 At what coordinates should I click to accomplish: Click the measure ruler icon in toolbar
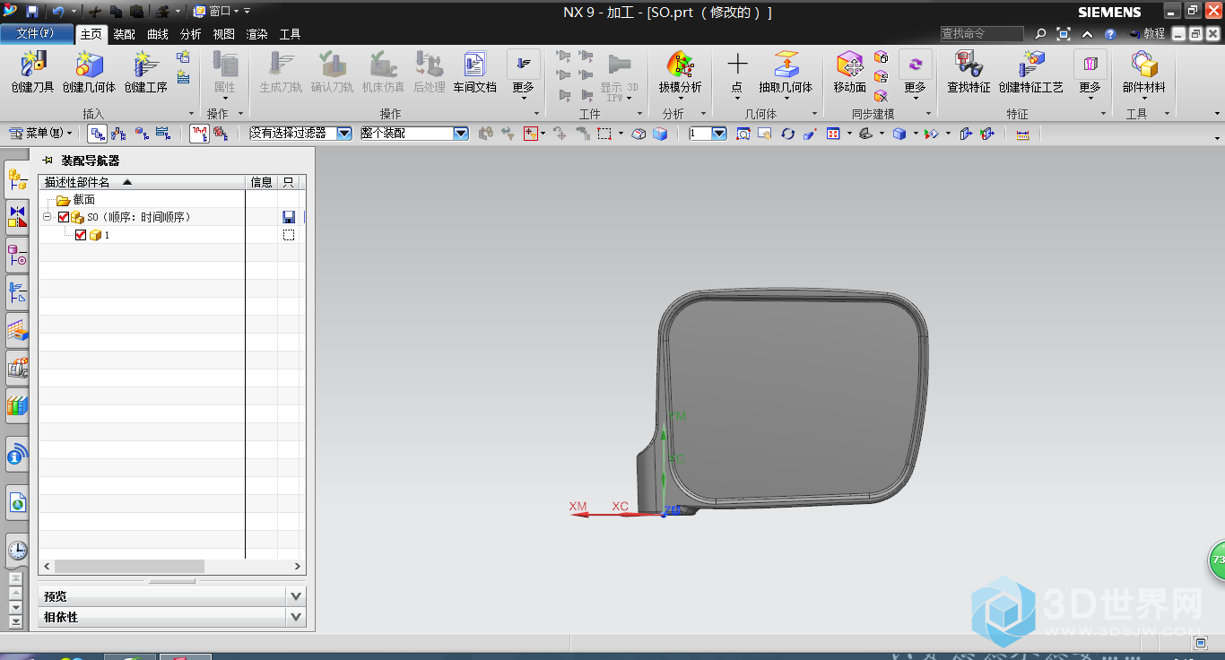(1022, 134)
